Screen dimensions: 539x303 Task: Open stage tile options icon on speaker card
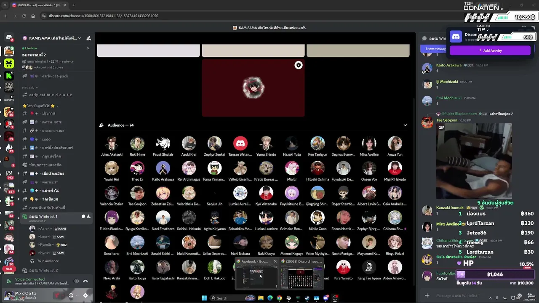pyautogui.click(x=299, y=65)
